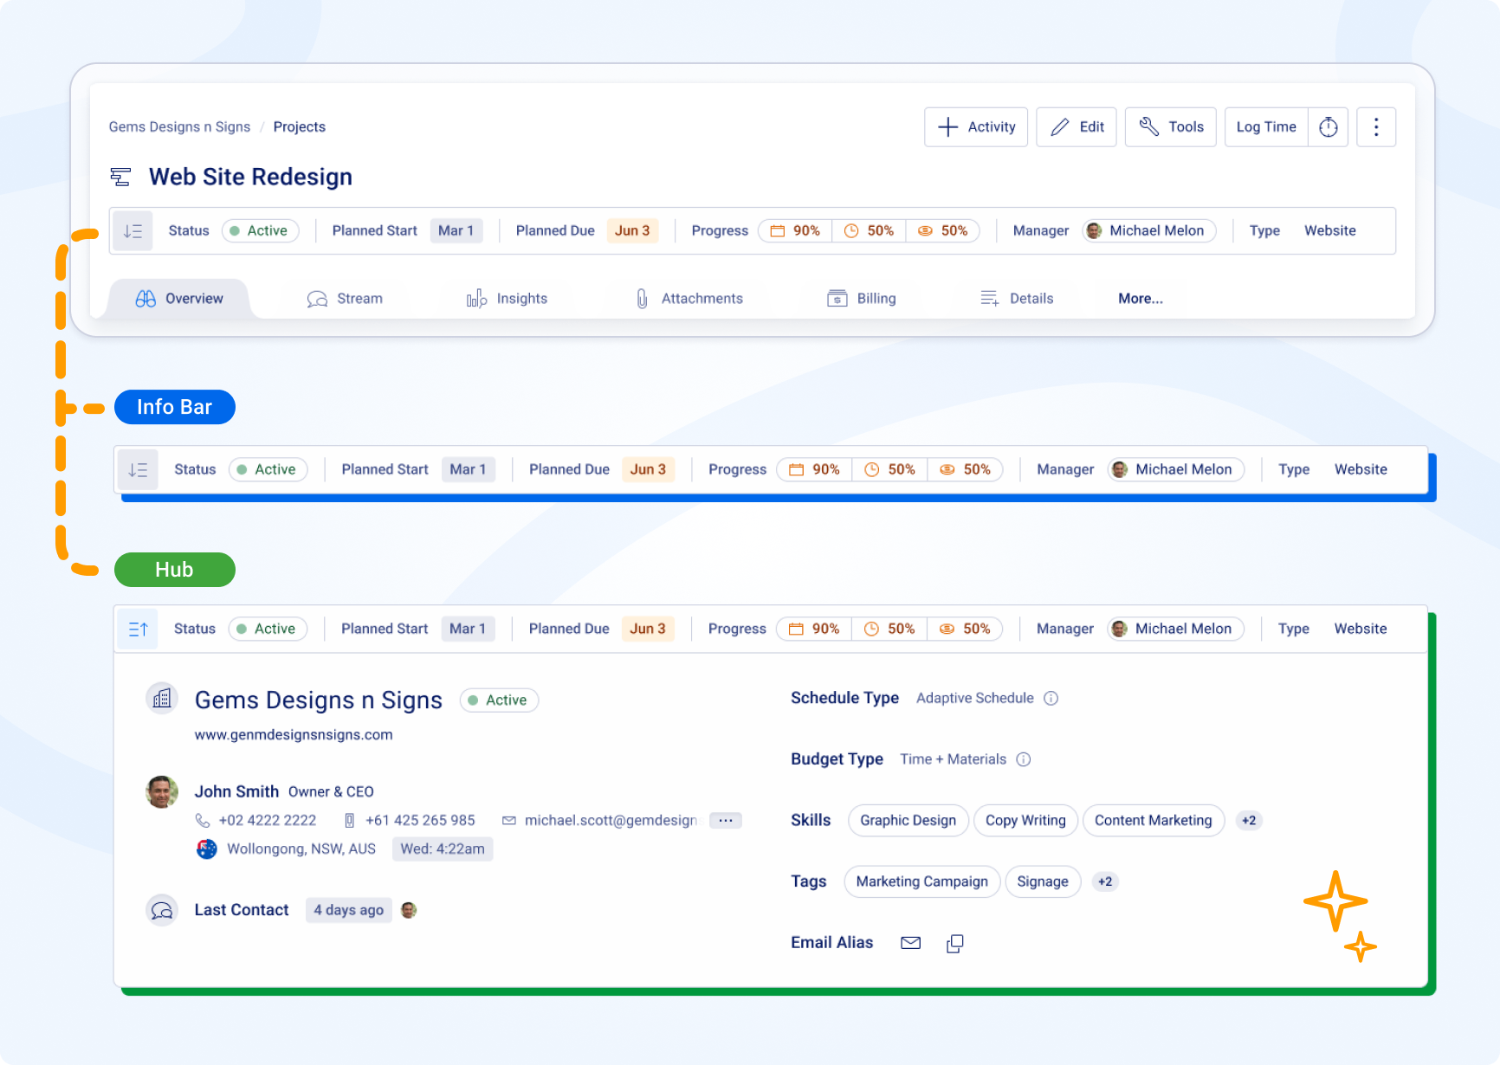
Task: Click the Log Time button
Action: point(1266,127)
